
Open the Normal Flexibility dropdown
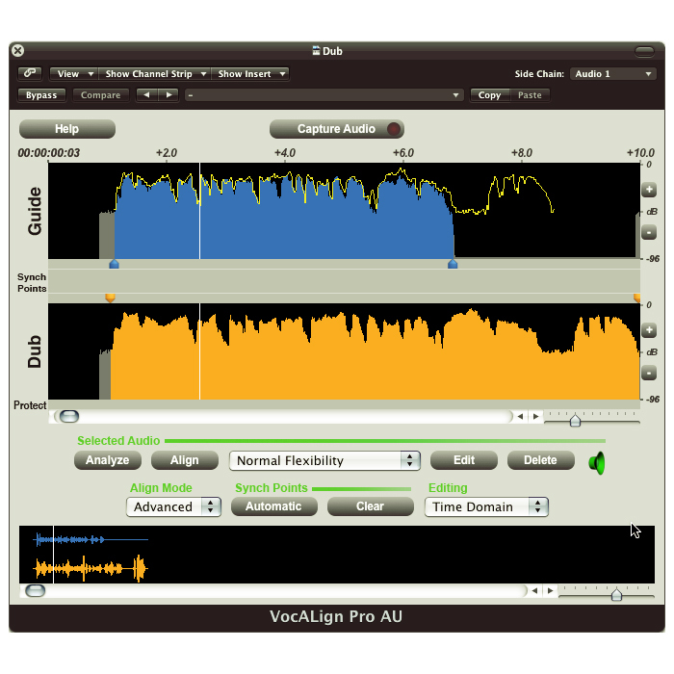324,461
